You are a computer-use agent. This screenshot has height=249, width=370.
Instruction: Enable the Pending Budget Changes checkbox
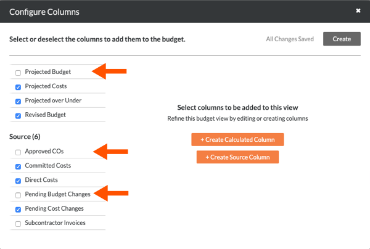[18, 195]
